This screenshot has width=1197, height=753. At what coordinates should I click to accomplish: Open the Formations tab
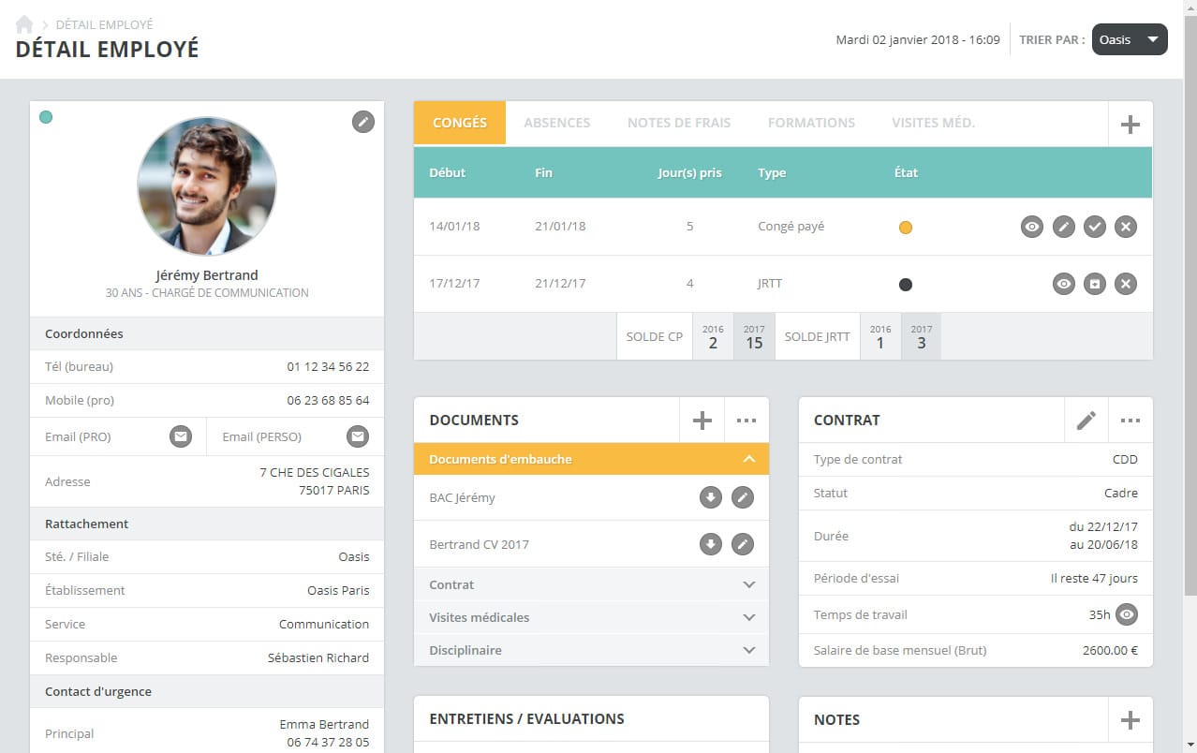tap(811, 123)
